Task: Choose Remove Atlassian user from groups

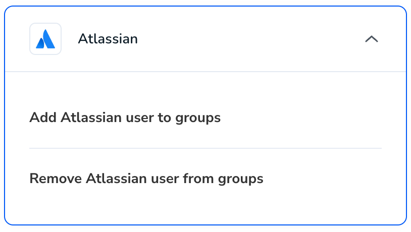Action: coord(146,179)
